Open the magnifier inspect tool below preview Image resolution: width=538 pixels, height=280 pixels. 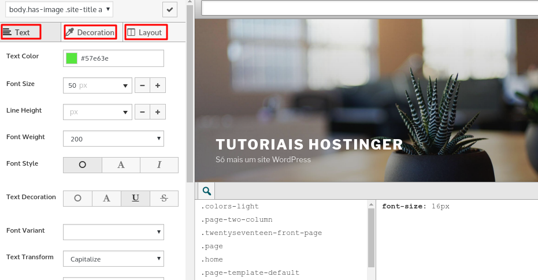[206, 191]
